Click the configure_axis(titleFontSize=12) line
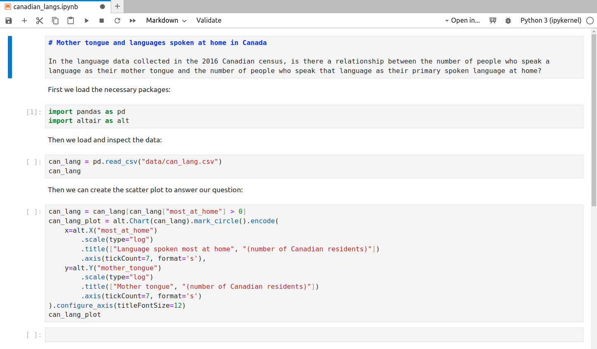 [x=117, y=305]
